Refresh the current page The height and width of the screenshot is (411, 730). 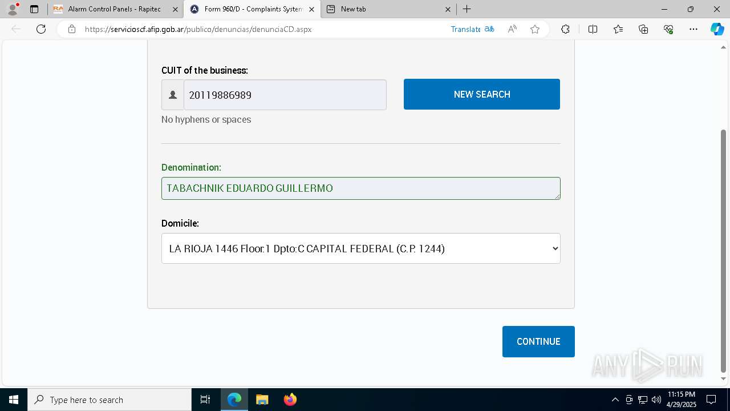click(41, 29)
